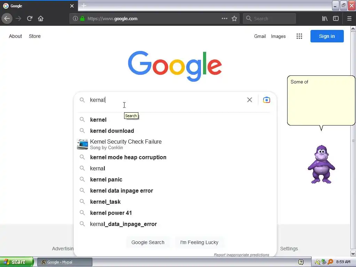Viewport: 356px width, 267px height.
Task: Open the Settings footer link
Action: [289, 249]
